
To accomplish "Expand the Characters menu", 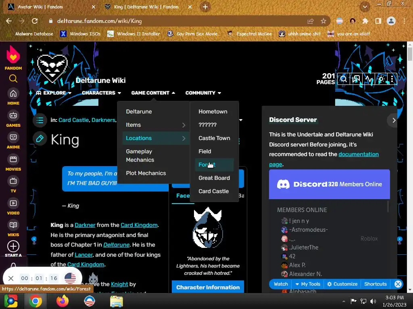I will (x=101, y=93).
